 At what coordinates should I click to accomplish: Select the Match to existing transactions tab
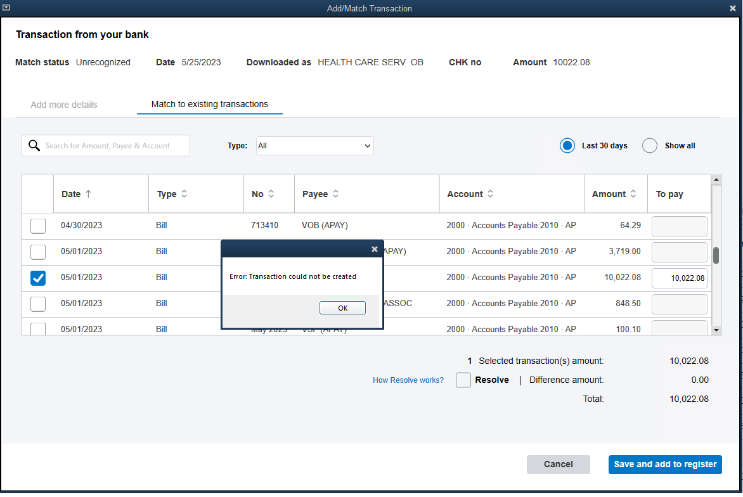point(209,105)
